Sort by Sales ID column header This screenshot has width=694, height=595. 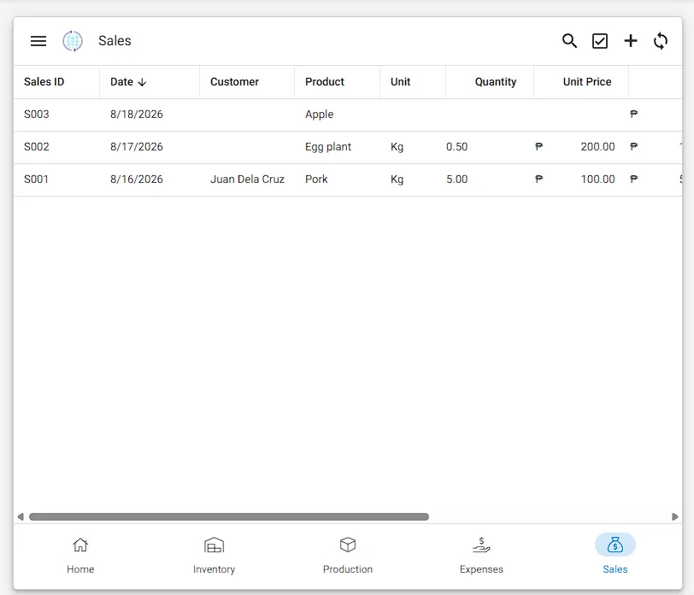click(44, 82)
